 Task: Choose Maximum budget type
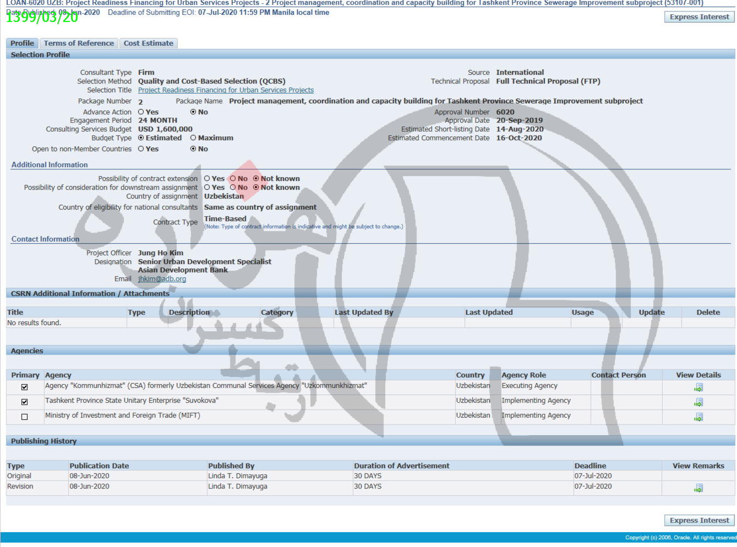point(193,138)
